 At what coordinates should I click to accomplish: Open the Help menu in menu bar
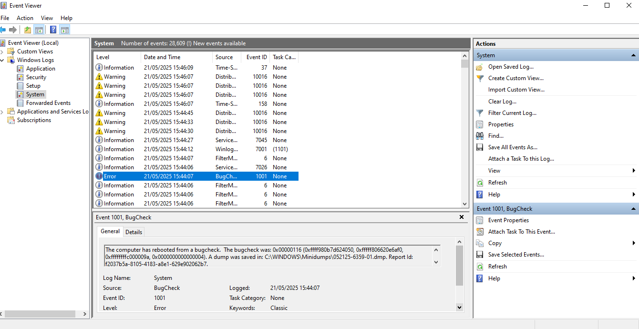click(x=67, y=18)
